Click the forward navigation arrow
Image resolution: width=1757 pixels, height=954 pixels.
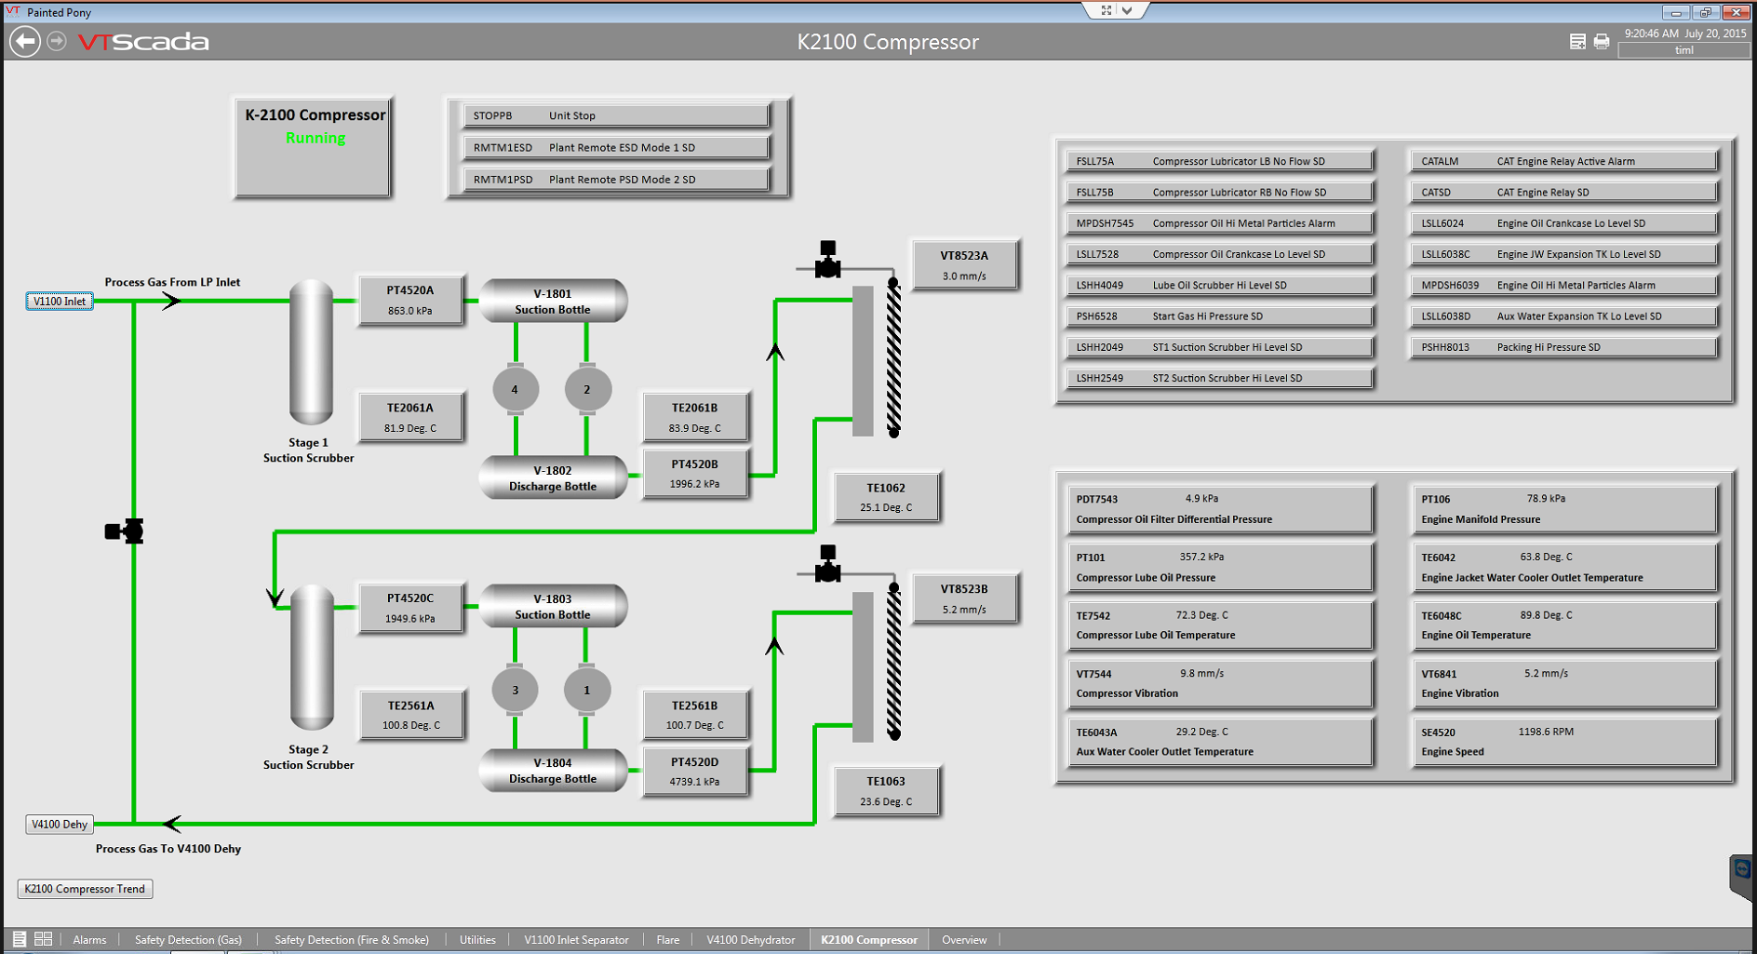[54, 40]
